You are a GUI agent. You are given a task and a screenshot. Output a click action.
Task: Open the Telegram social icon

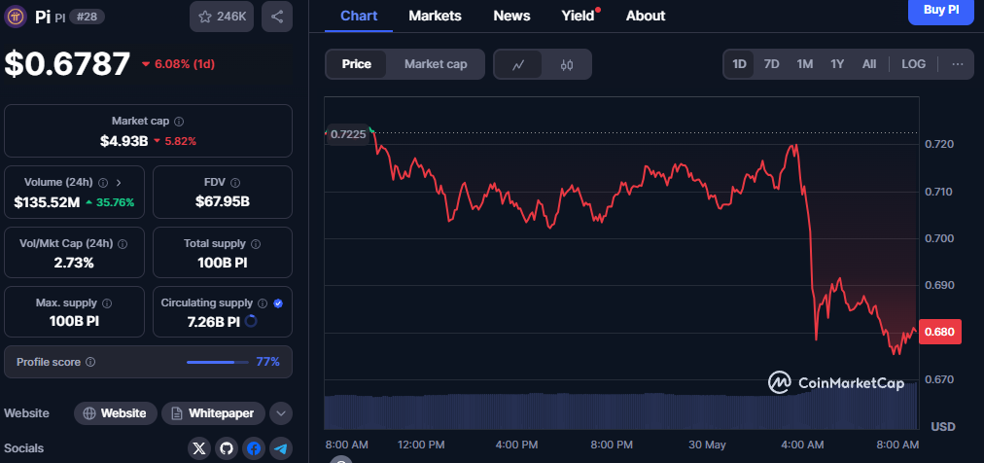(x=281, y=448)
